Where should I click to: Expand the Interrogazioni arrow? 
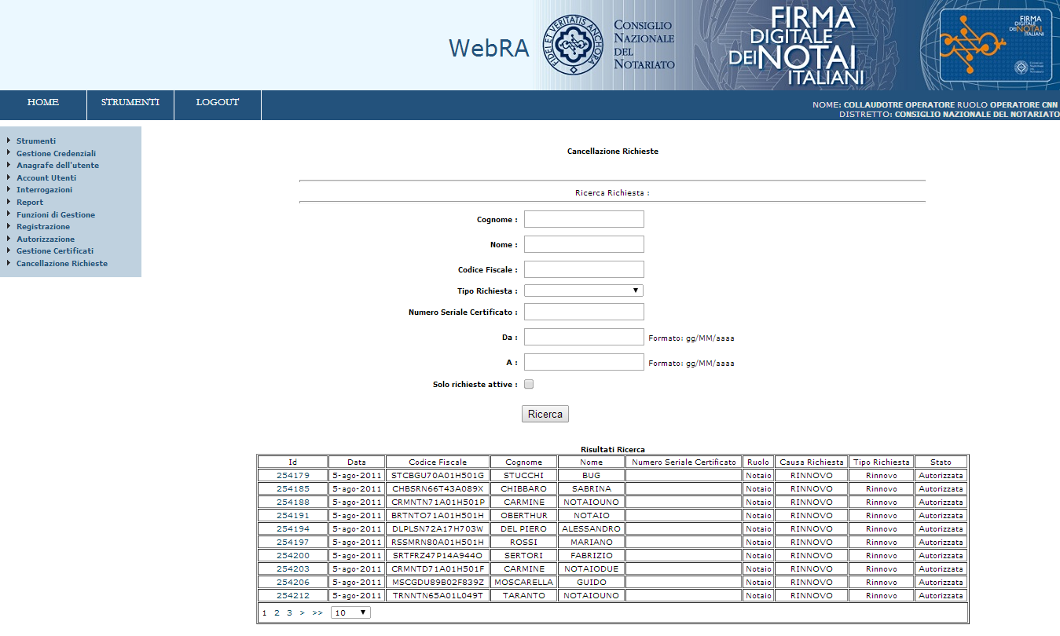point(9,189)
